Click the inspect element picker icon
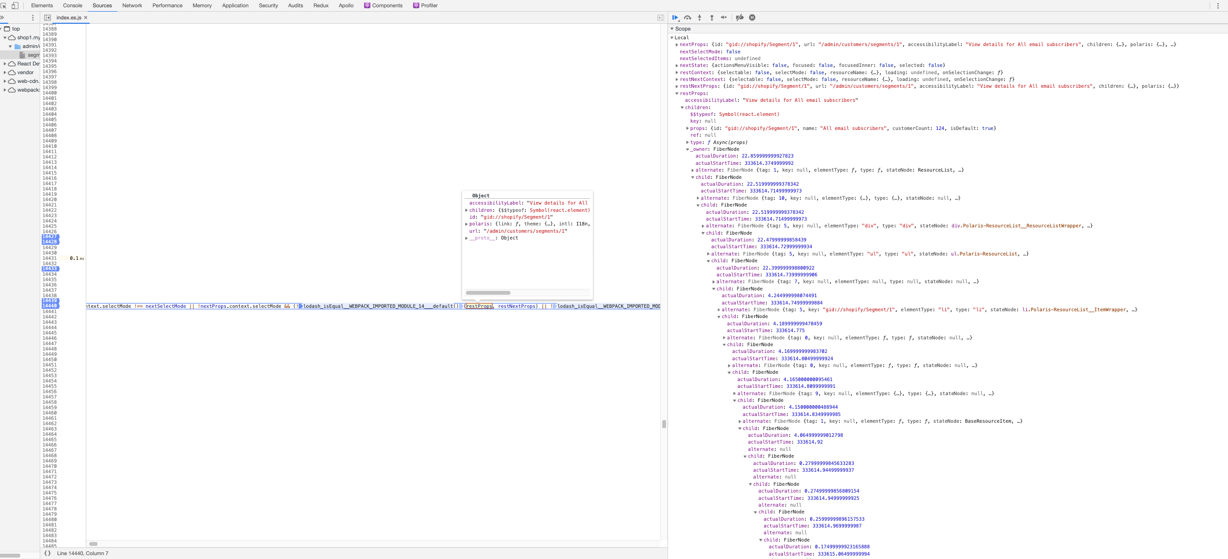The height and width of the screenshot is (559, 1228). pos(3,5)
